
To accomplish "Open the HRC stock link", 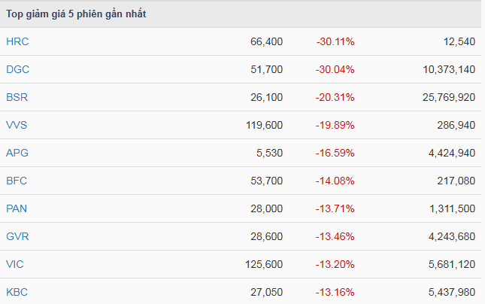I will pos(17,41).
